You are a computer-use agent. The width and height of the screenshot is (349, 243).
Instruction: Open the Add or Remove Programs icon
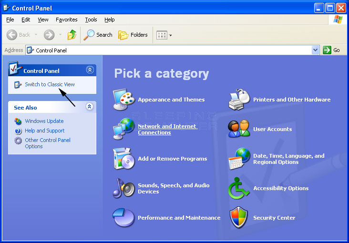pyautogui.click(x=124, y=159)
